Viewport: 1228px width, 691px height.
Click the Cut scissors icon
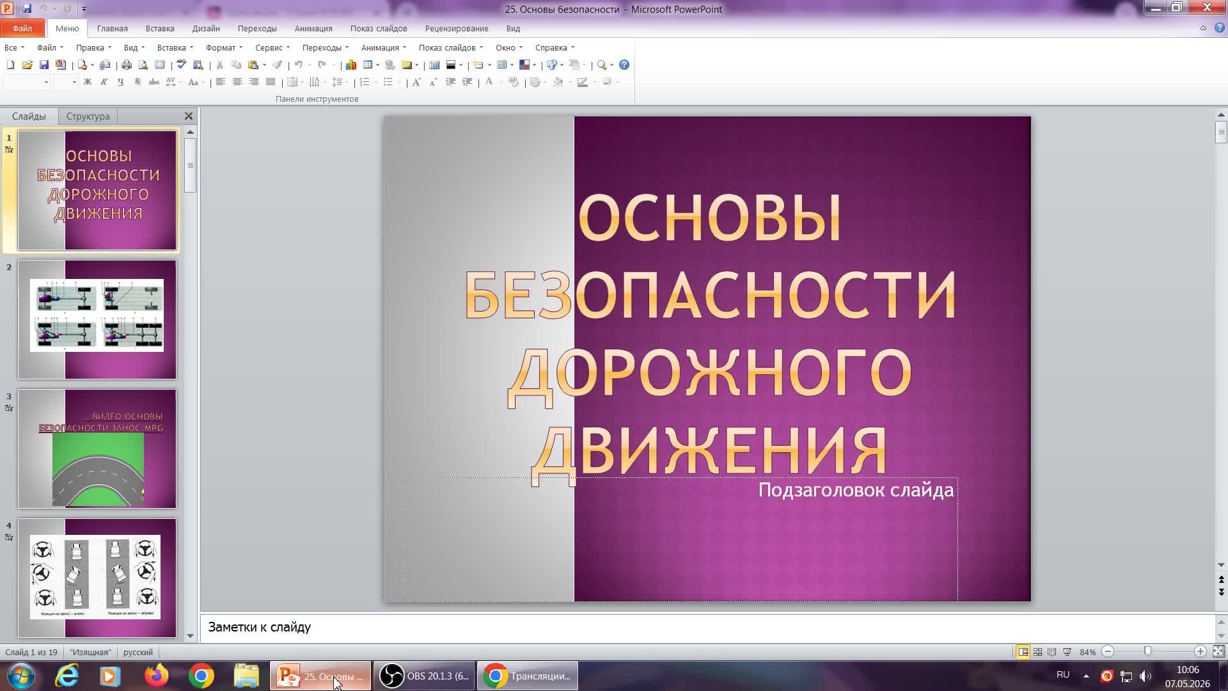click(219, 65)
